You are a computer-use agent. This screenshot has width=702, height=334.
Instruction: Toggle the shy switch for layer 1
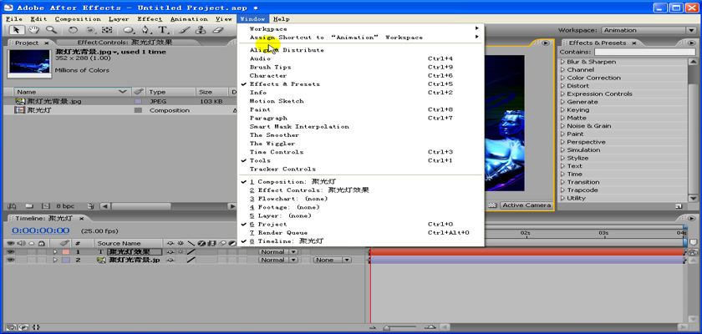[170, 251]
